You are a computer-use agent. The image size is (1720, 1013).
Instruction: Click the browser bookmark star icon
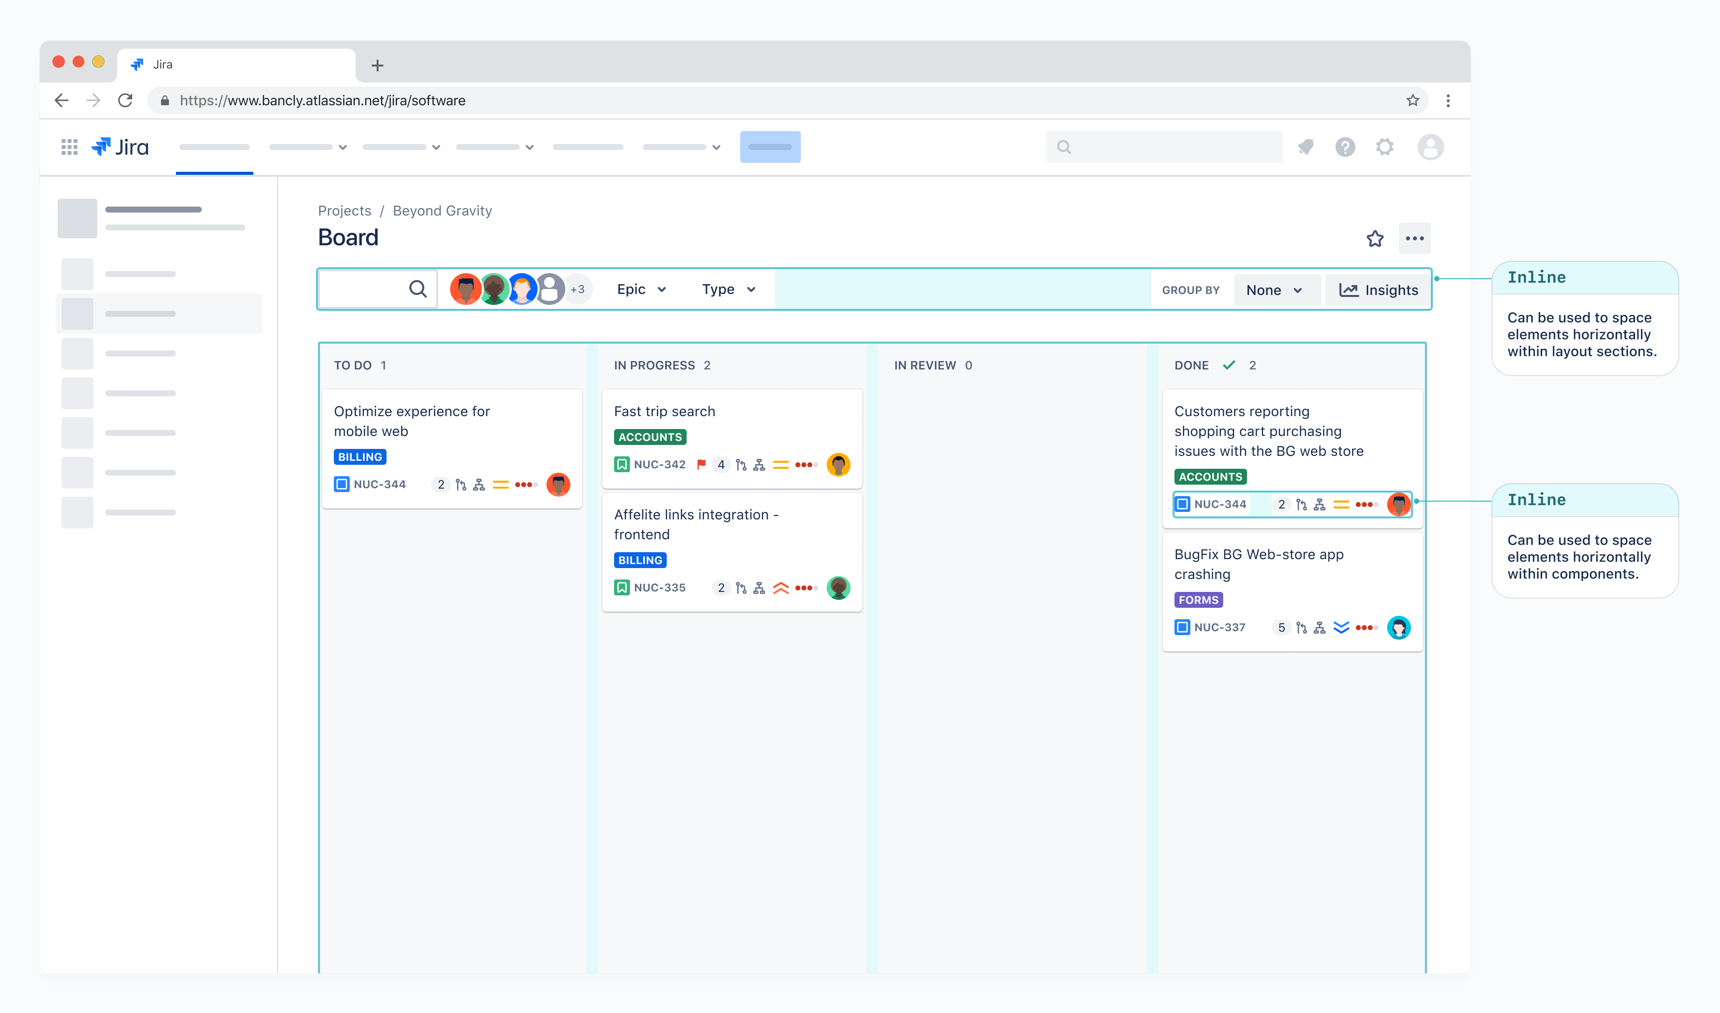(x=1413, y=100)
